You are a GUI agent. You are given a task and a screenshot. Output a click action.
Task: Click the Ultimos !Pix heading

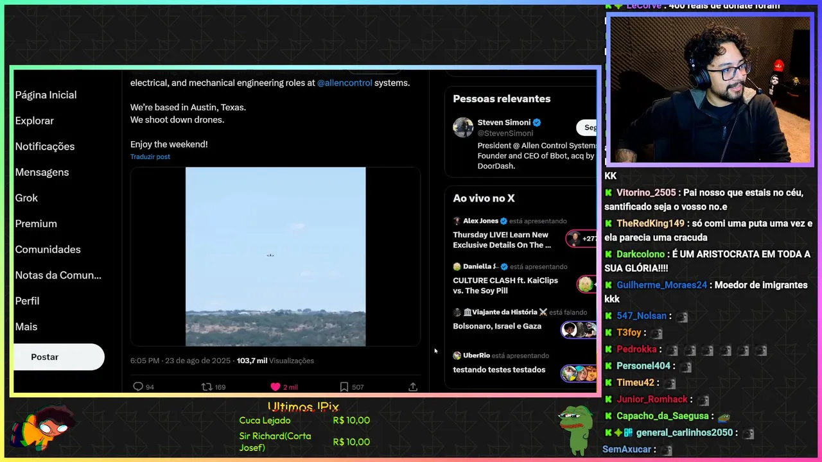click(x=303, y=407)
